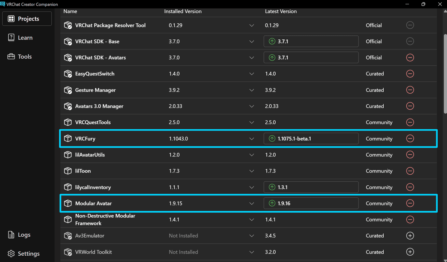Click the EasyQuestSwitch package icon

(68, 74)
